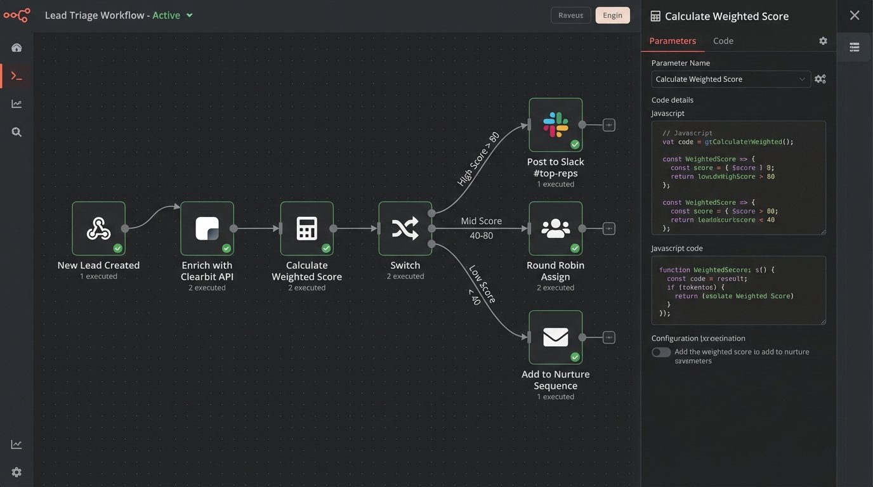
Task: Open the Home sidebar icon
Action: (16, 47)
